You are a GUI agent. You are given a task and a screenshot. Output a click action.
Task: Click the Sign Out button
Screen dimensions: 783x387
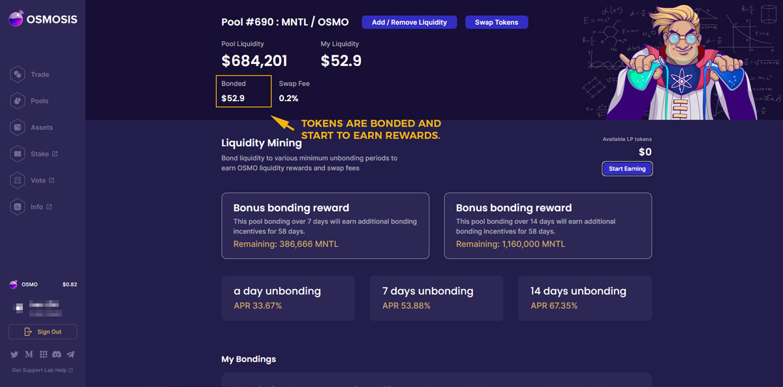pos(42,332)
